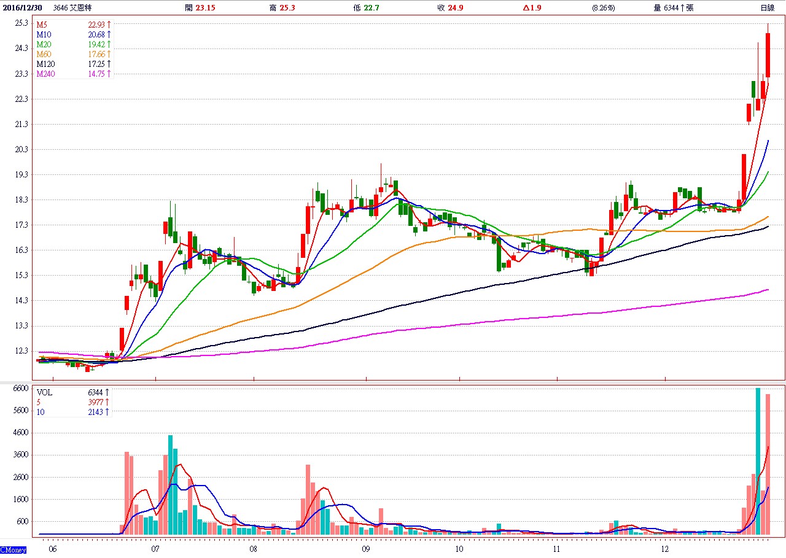Viewport: 786px width, 558px height.
Task: Click the tallest cyan volume bar in December
Action: click(758, 461)
